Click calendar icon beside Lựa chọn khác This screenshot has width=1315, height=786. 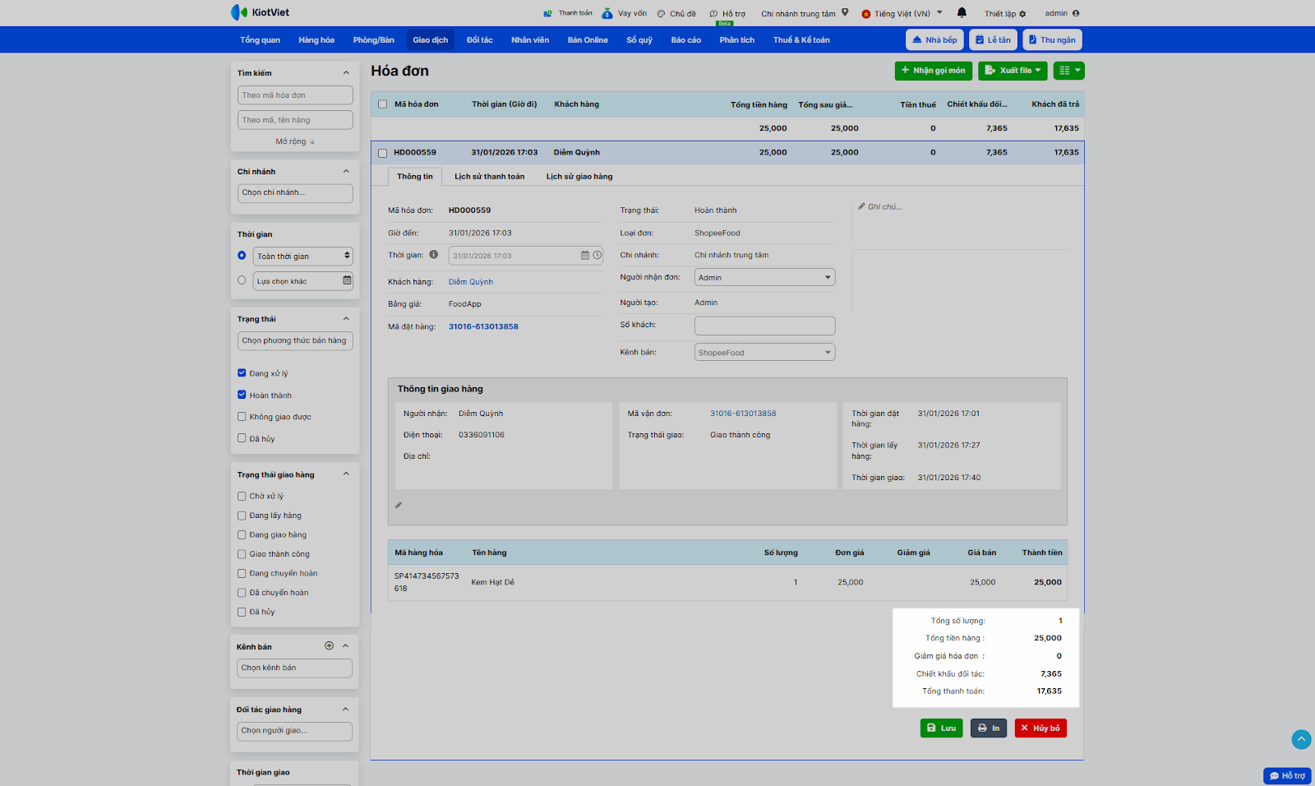[x=347, y=280]
